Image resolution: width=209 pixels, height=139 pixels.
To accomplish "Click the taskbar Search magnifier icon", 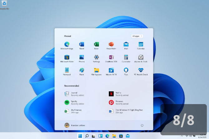I will point(87,136).
